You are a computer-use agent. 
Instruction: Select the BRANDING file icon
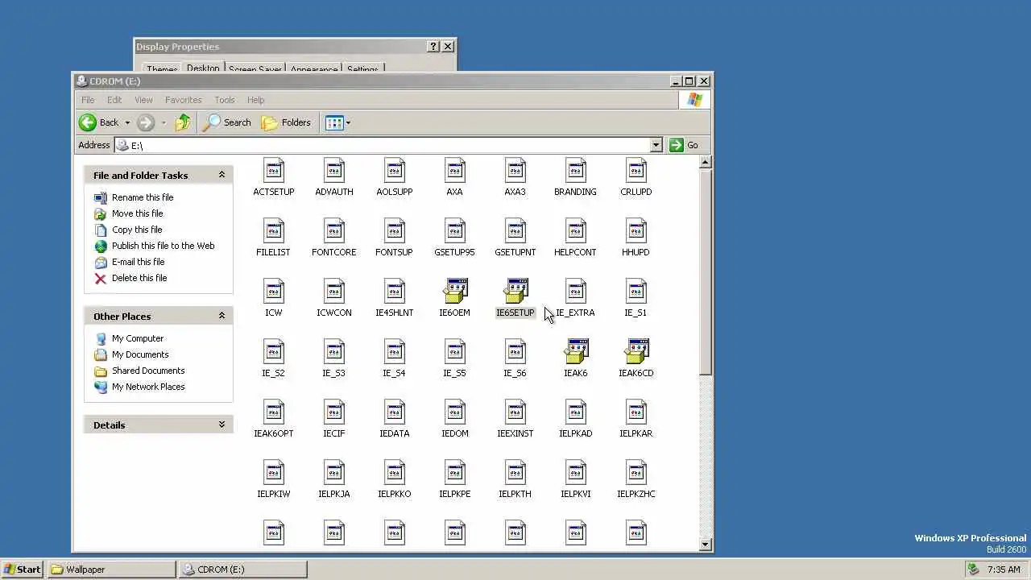coord(576,171)
